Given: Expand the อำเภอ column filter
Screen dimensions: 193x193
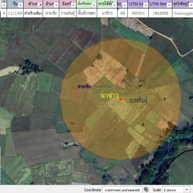Looking at the screenshot, I should click(57, 5).
